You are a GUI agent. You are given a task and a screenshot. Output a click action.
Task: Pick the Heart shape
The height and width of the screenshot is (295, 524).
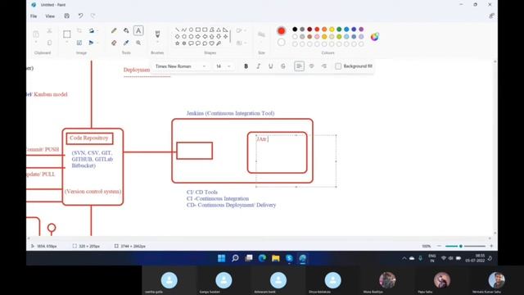coord(211,43)
